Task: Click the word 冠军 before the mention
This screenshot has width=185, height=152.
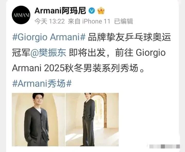Action: [x=21, y=53]
